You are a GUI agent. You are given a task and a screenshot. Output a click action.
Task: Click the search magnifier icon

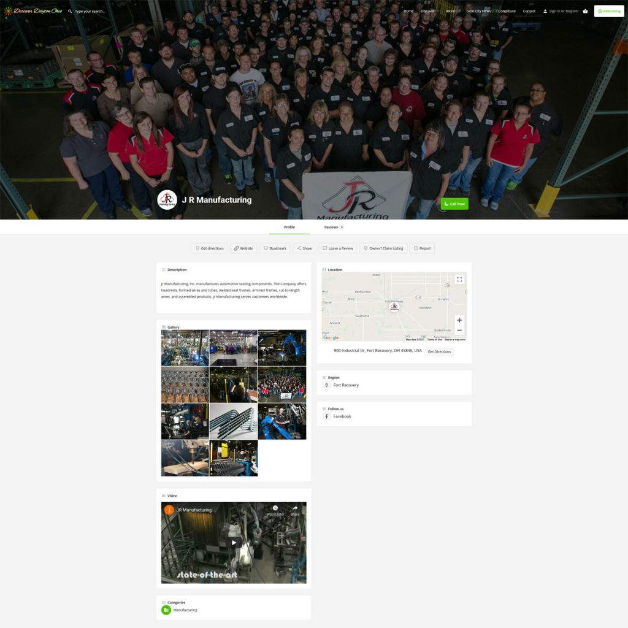[70, 11]
